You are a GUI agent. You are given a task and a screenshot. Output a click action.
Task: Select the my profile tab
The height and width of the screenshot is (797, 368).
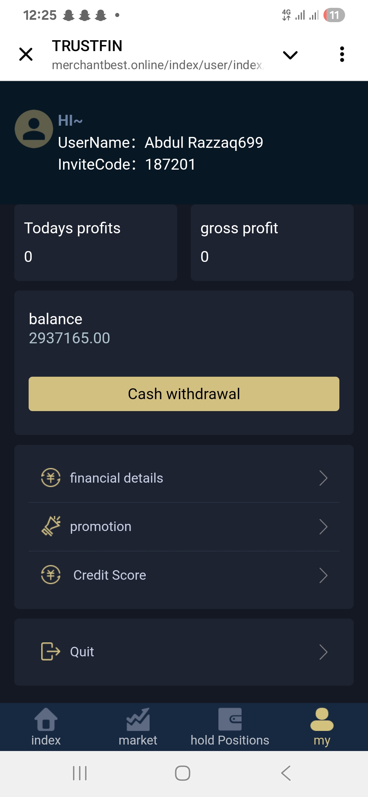(322, 726)
